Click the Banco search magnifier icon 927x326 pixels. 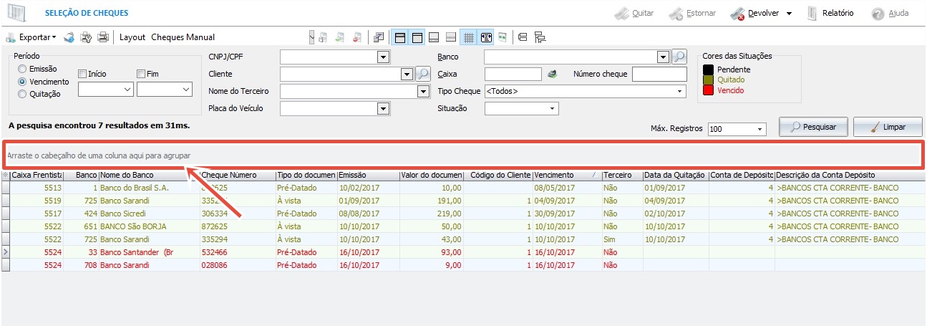coord(679,57)
